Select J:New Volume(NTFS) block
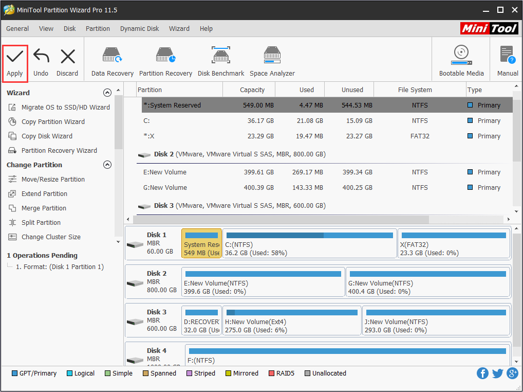The image size is (523, 392). [436, 320]
